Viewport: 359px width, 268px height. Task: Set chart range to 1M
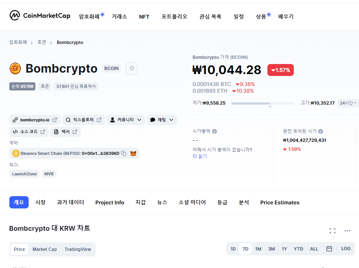pyautogui.click(x=258, y=249)
